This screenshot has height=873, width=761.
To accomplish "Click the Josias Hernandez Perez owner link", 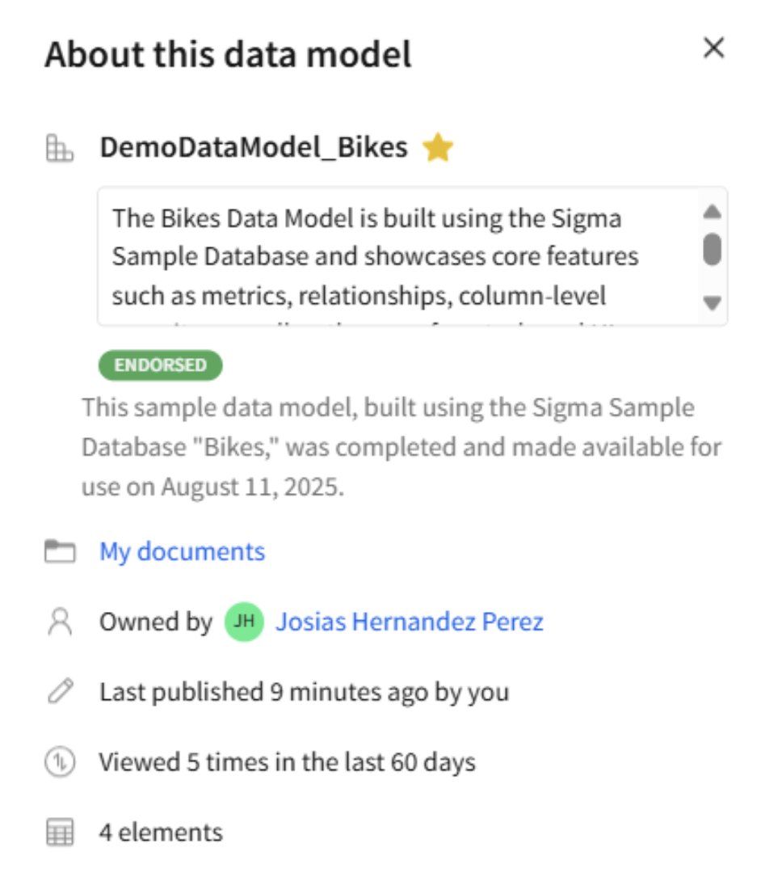I will coord(409,621).
